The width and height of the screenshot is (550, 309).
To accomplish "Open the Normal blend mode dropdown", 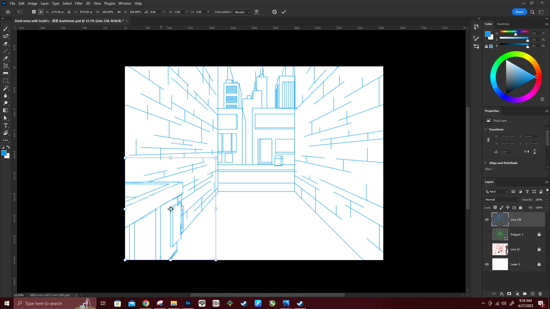I will [502, 200].
